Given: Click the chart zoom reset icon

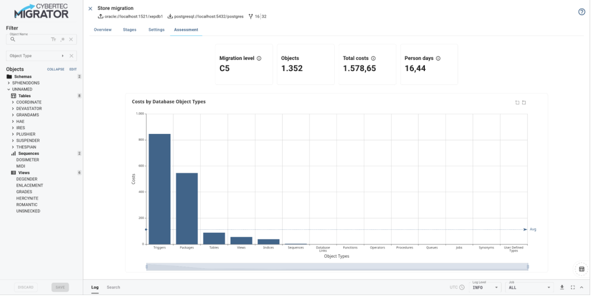Looking at the screenshot, I should tap(524, 102).
